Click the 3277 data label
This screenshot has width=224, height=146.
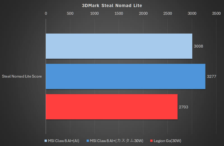click(x=211, y=77)
